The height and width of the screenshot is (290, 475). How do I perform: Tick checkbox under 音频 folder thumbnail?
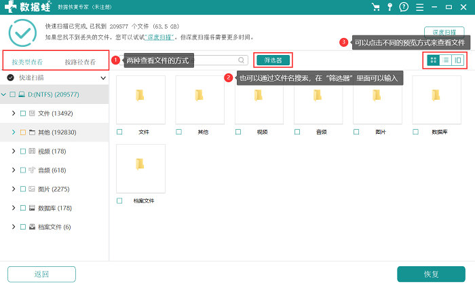[297, 132]
